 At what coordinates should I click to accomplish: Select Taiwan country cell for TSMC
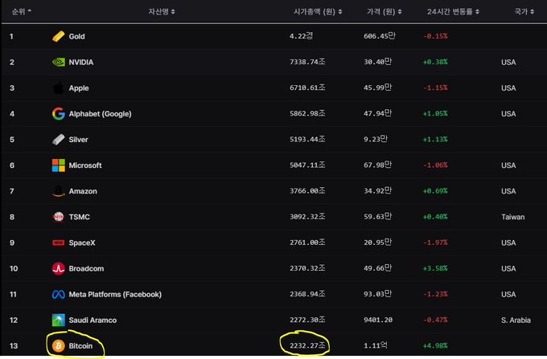click(x=513, y=217)
